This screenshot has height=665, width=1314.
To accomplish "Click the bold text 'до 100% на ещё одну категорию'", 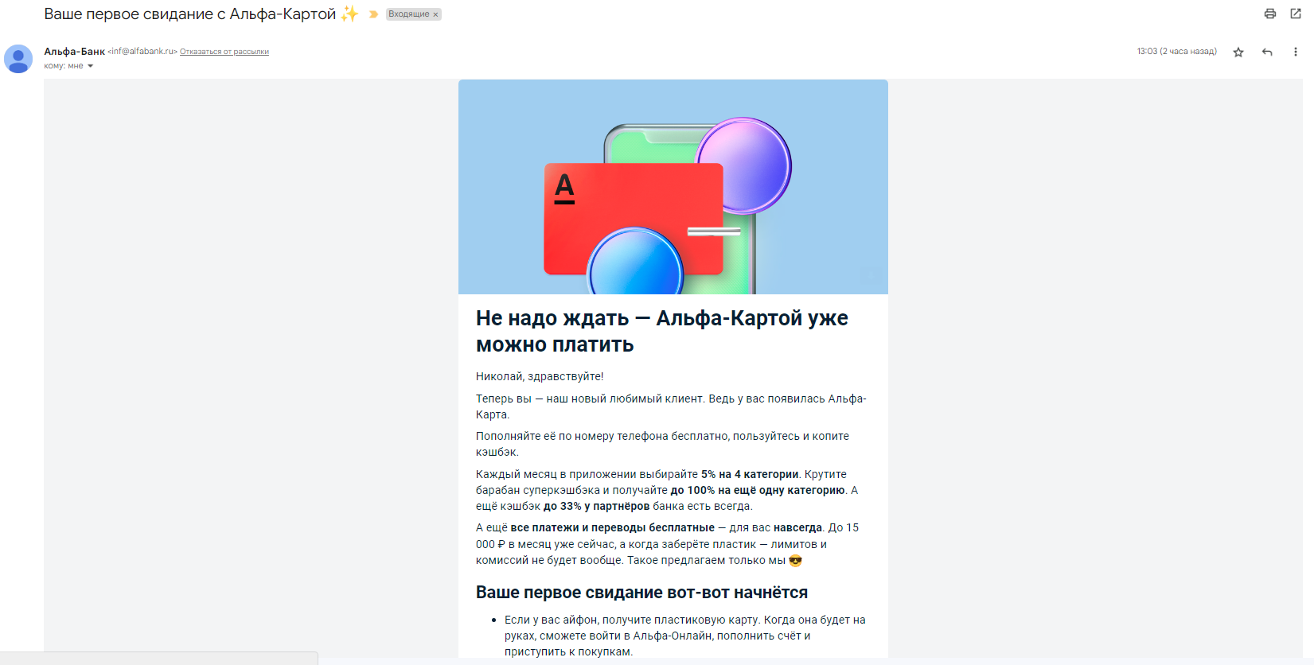I will coord(758,490).
